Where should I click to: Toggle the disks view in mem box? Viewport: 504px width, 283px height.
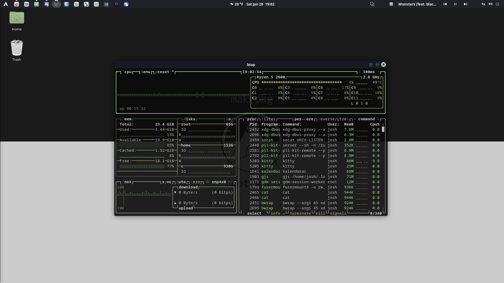click(x=189, y=119)
